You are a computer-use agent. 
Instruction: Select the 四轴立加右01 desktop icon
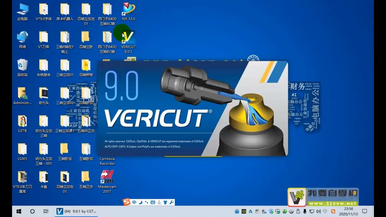65,182
